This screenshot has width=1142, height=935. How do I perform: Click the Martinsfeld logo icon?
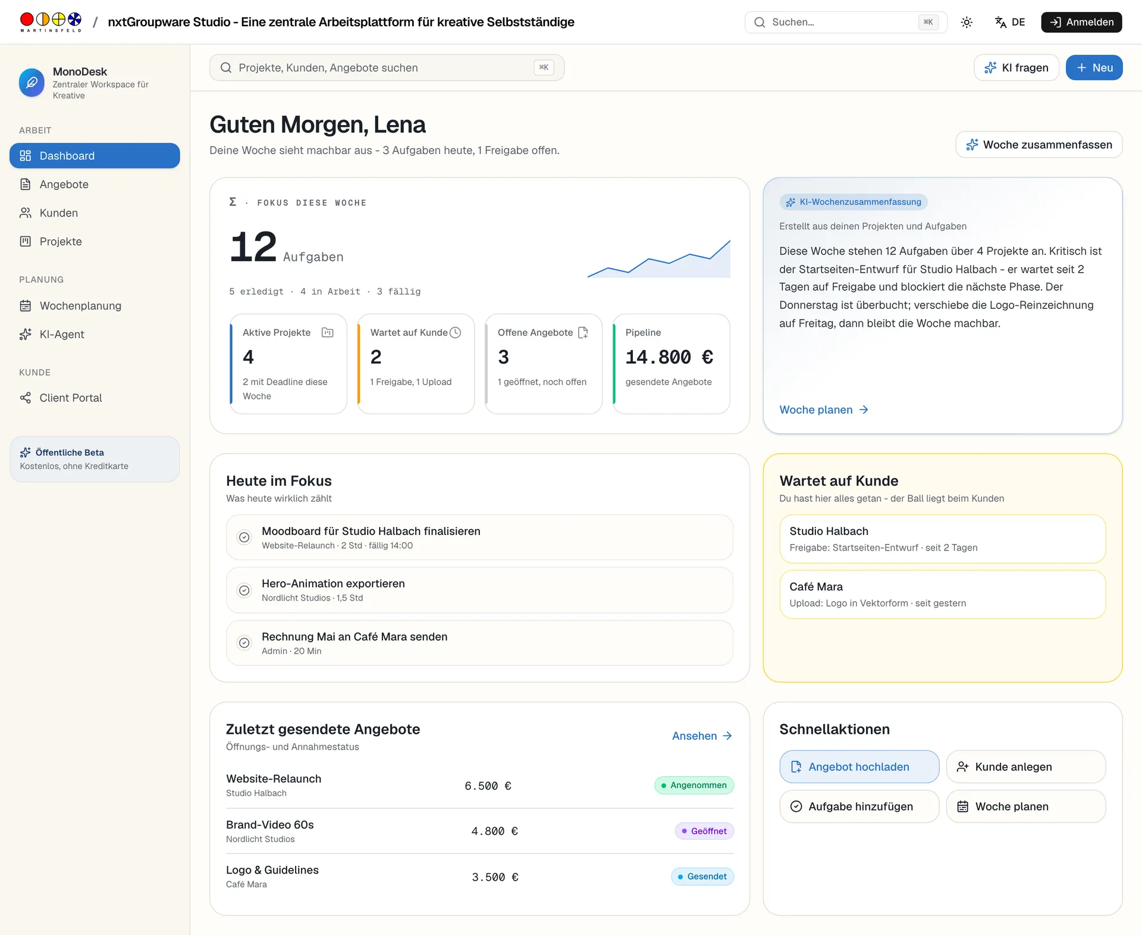click(51, 22)
